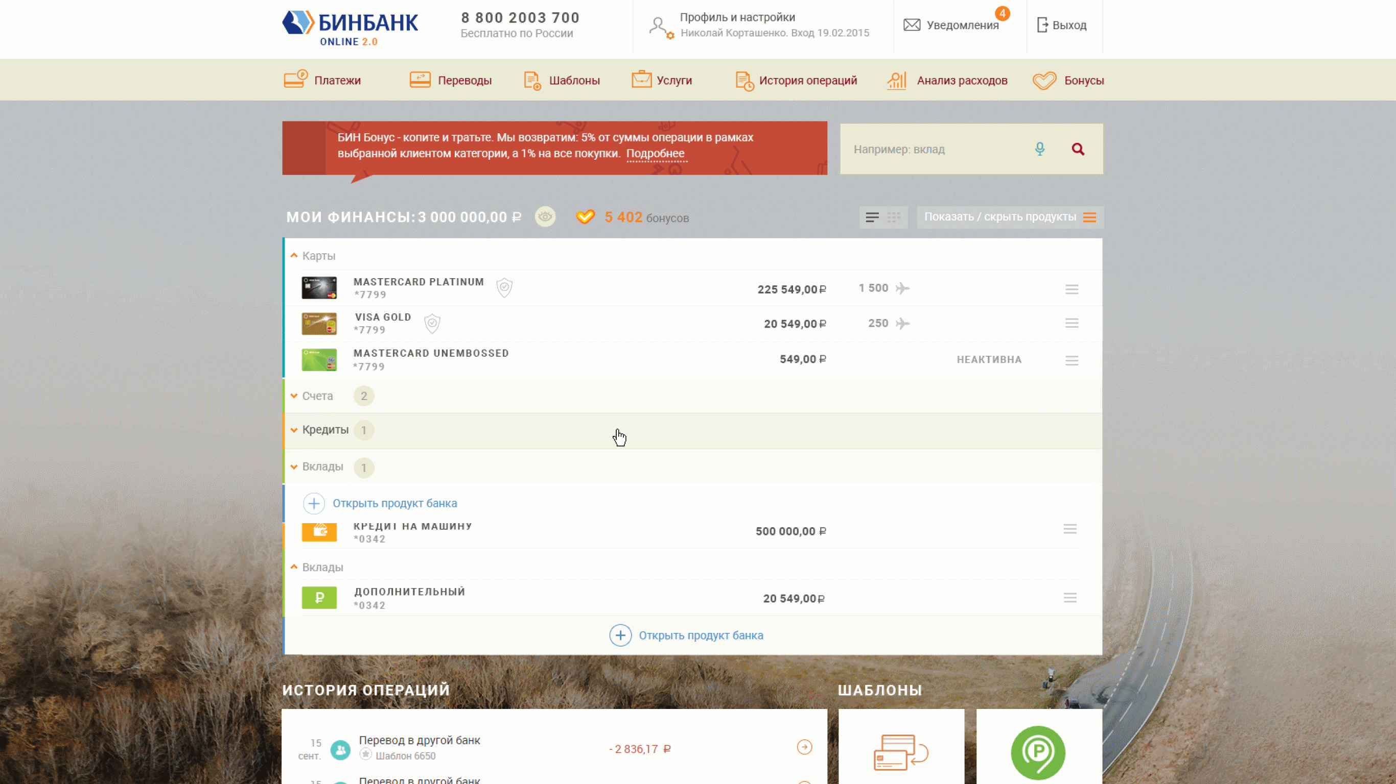The width and height of the screenshot is (1396, 784).
Task: Switch to grid view layout
Action: [x=894, y=217]
